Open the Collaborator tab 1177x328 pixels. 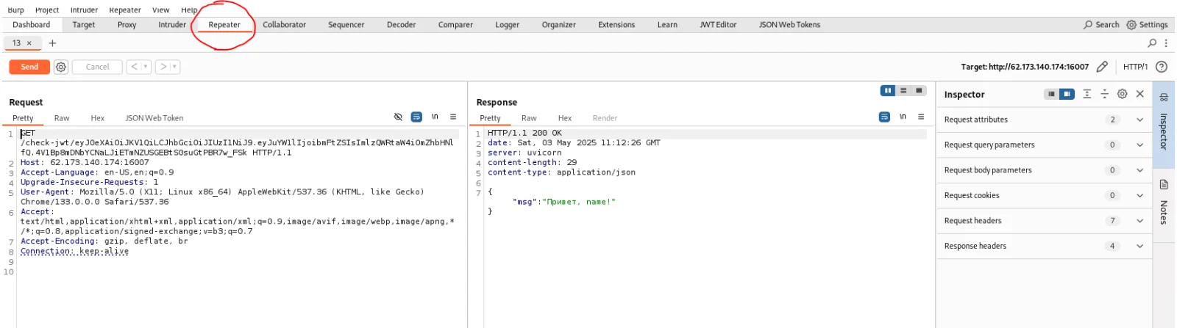[284, 25]
